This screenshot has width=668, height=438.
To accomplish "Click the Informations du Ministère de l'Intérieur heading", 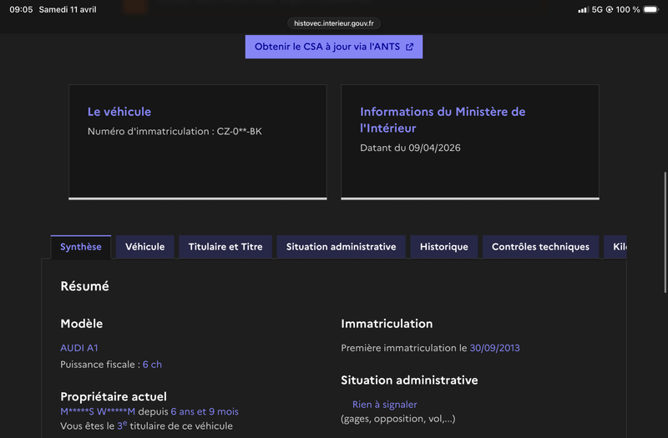I will [443, 119].
